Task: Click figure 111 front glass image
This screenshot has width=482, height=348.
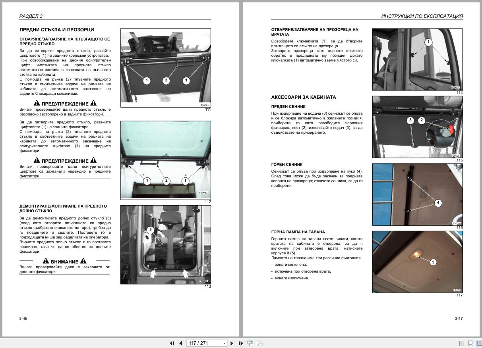Action: (x=166, y=68)
